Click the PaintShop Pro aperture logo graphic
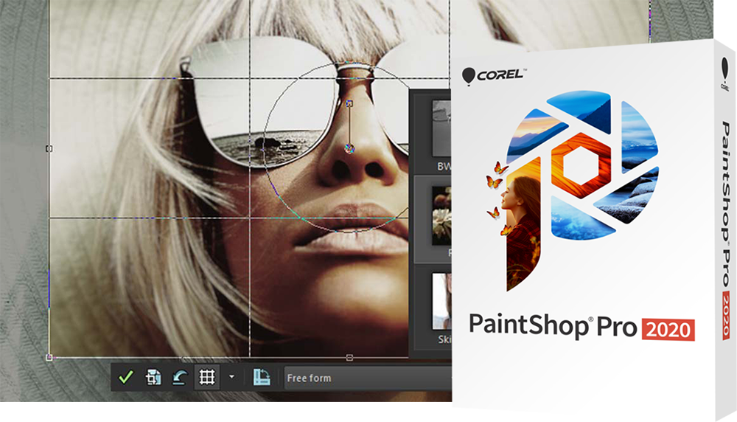Image resolution: width=737 pixels, height=422 pixels. (572, 190)
